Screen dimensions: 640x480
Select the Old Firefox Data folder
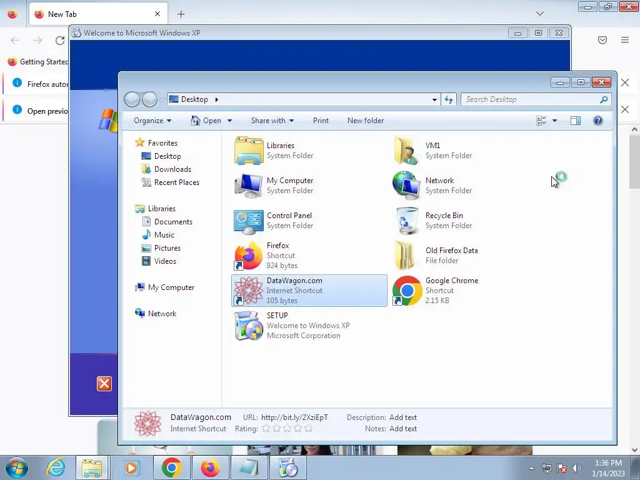point(436,256)
